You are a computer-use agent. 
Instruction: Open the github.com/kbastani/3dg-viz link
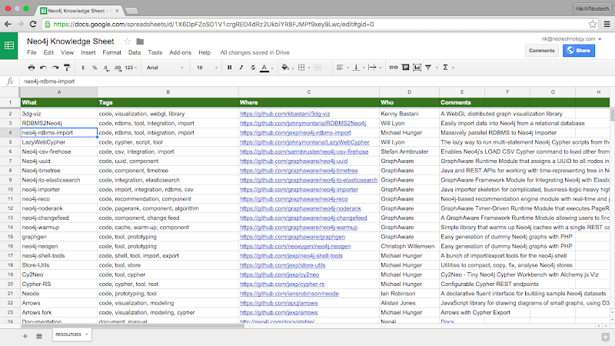pyautogui.click(x=284, y=114)
